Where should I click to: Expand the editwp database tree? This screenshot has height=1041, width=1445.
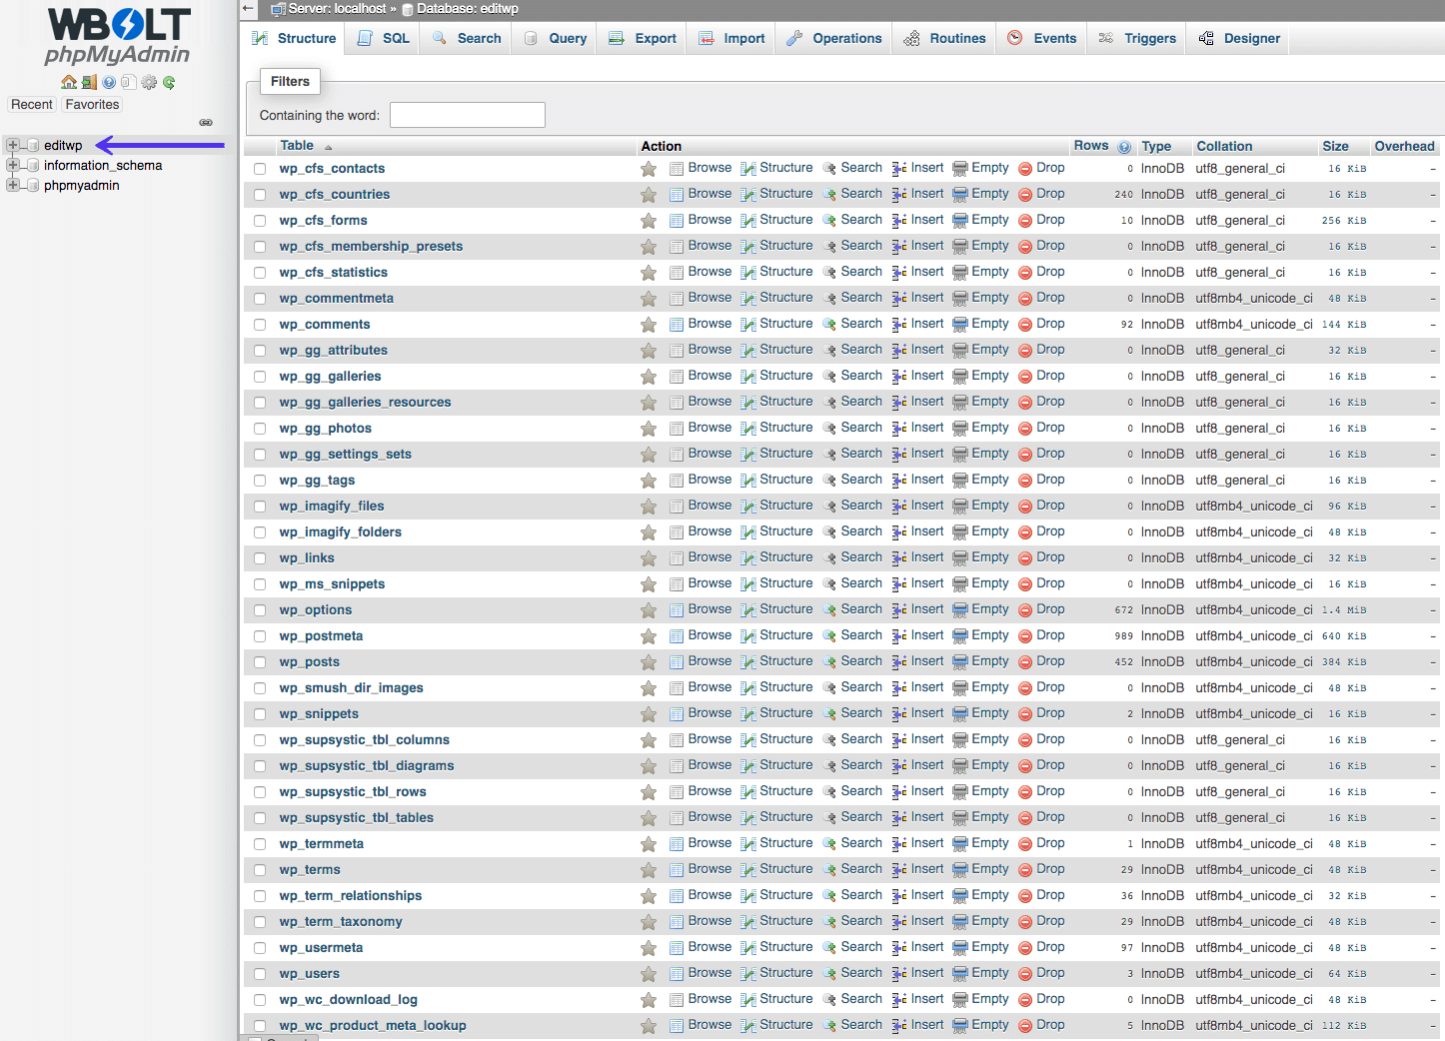click(13, 146)
